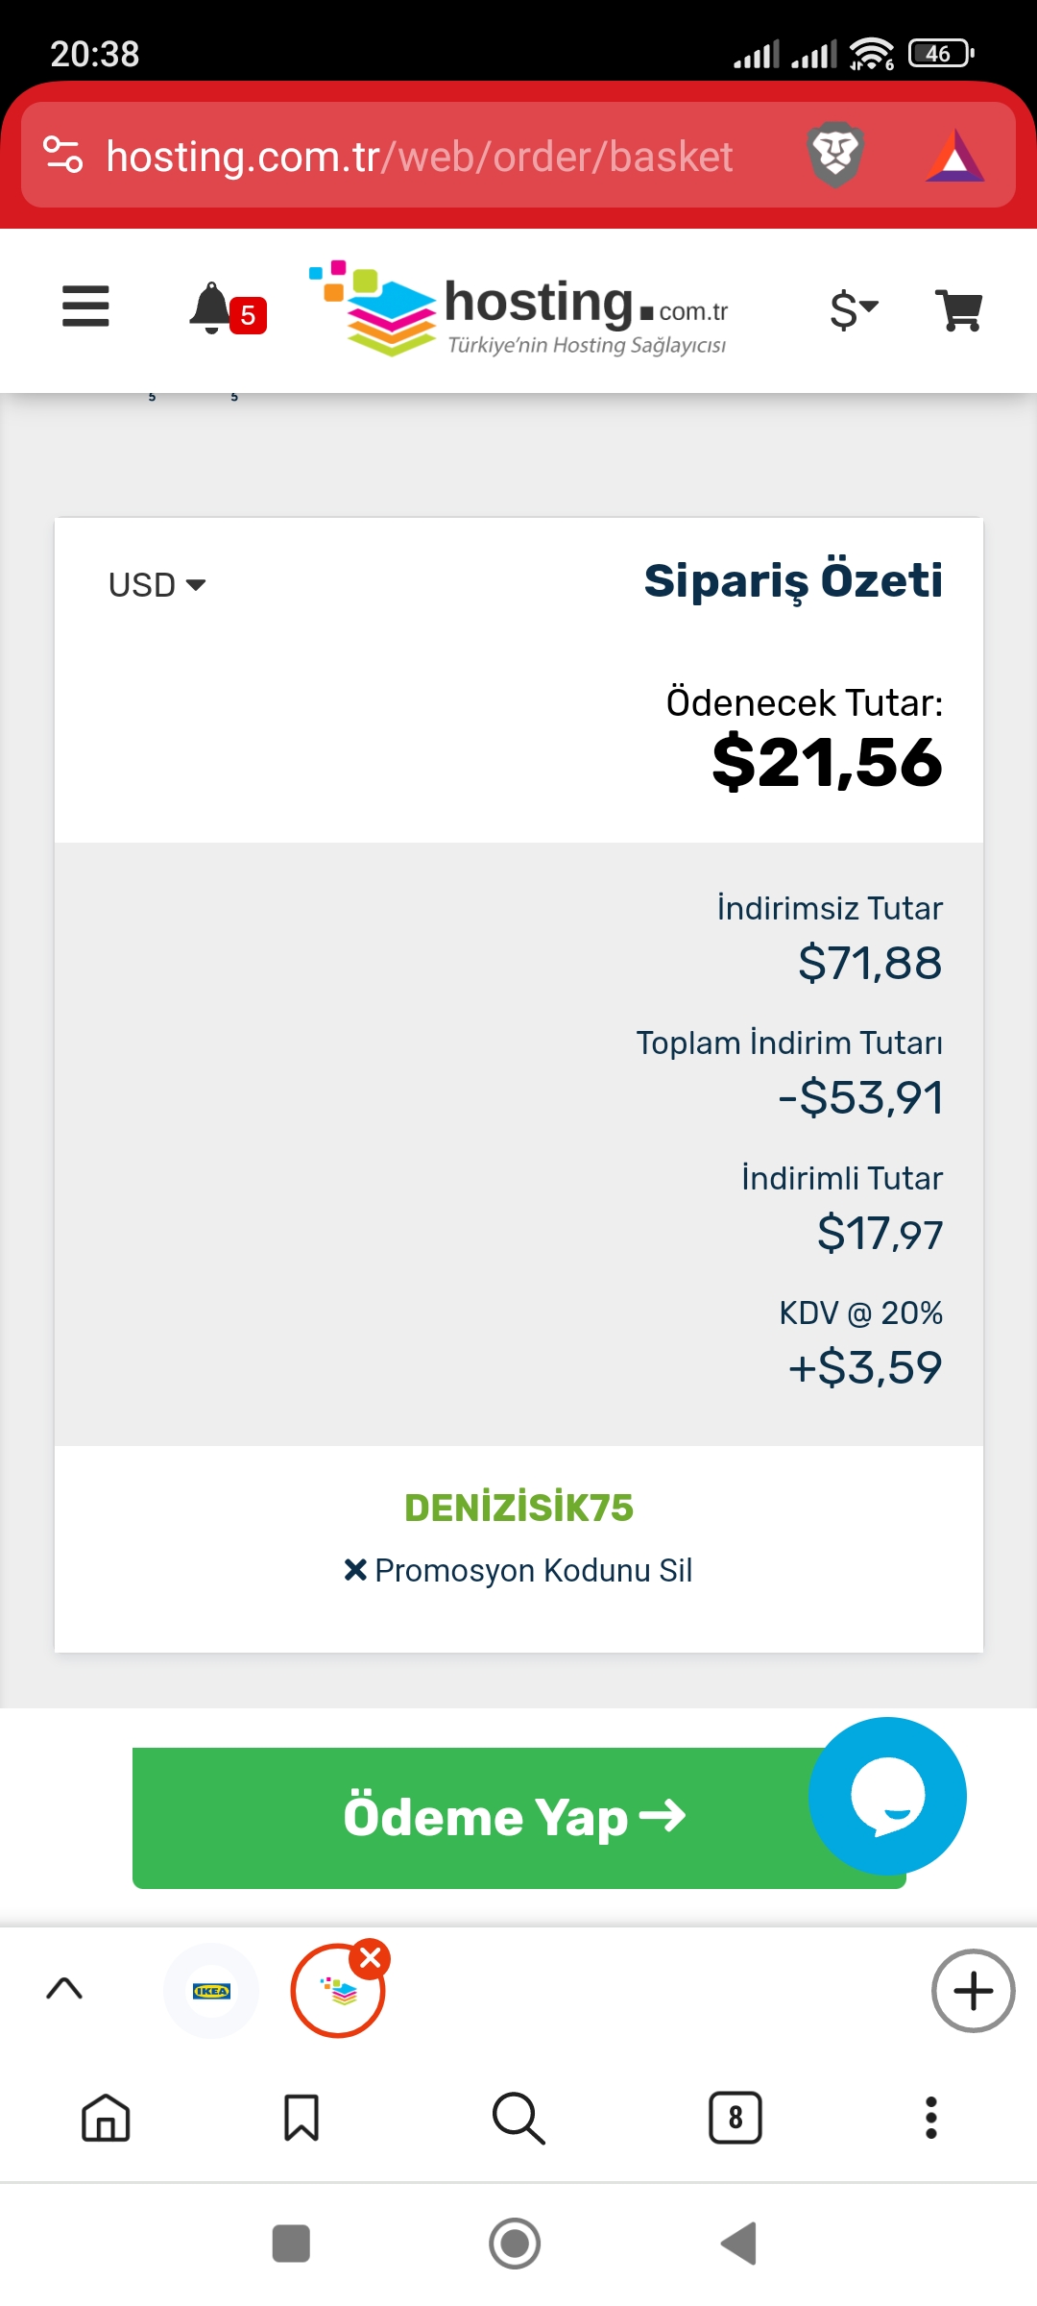The width and height of the screenshot is (1037, 2306).
Task: Open header dollar currency selector
Action: [x=854, y=309]
